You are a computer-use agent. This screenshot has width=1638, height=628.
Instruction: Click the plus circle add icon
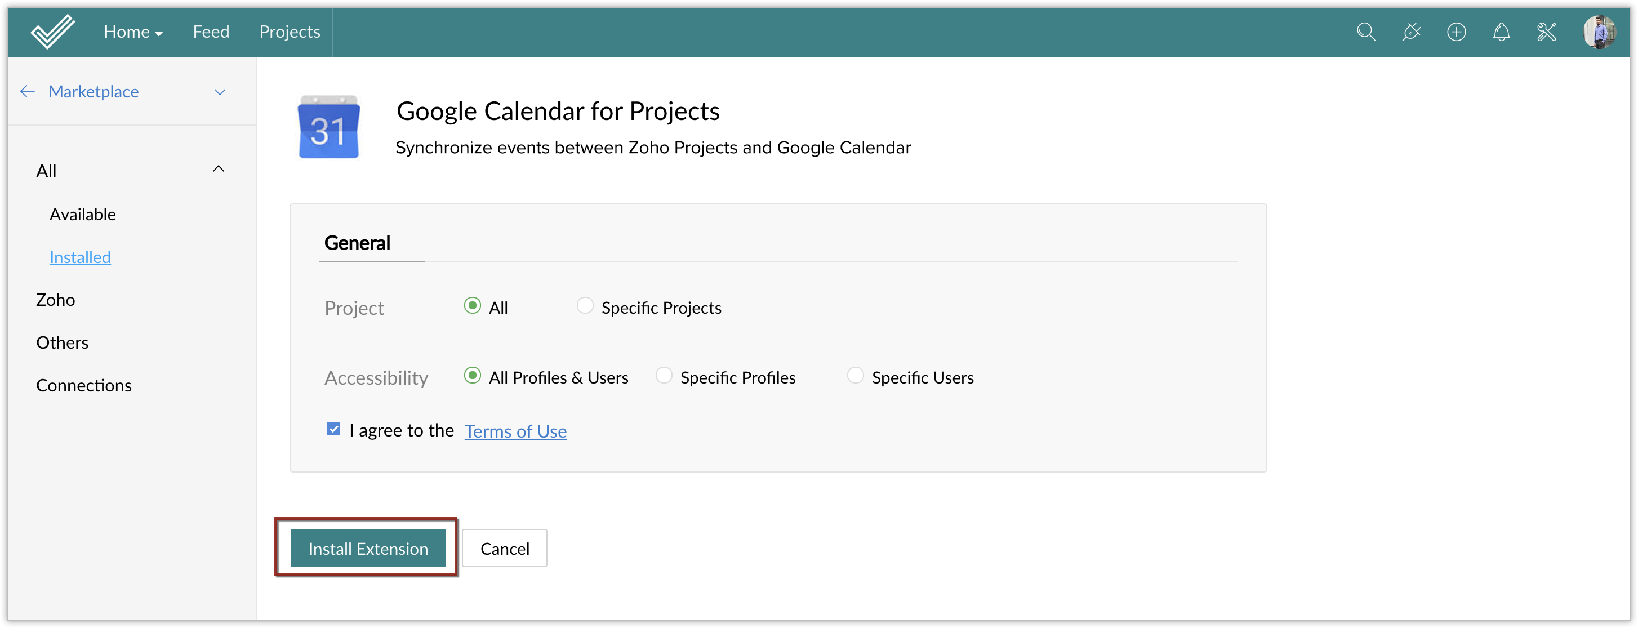click(1456, 32)
